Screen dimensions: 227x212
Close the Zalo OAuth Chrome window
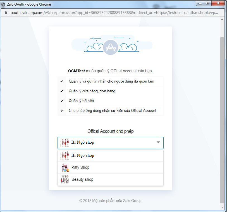tap(218, 3)
